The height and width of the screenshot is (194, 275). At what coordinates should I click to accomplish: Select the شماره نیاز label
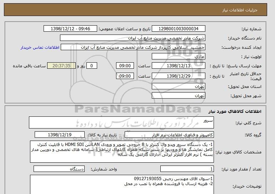(251, 29)
